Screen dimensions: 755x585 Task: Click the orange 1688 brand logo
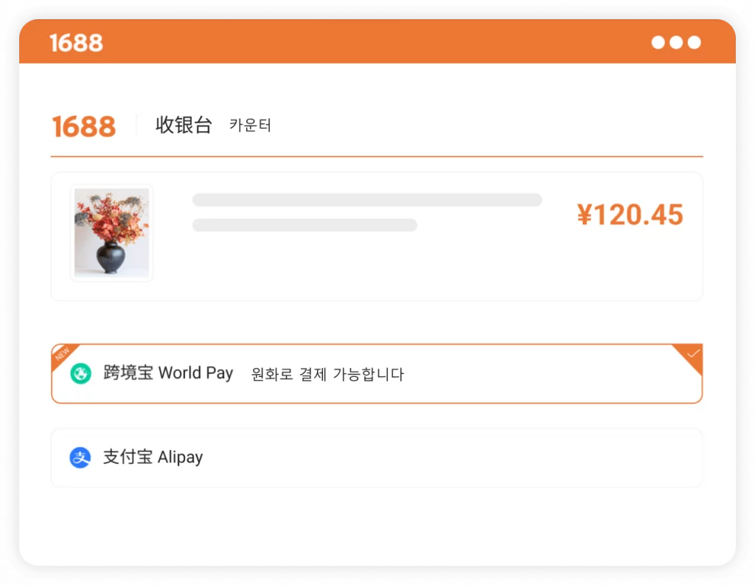(84, 127)
